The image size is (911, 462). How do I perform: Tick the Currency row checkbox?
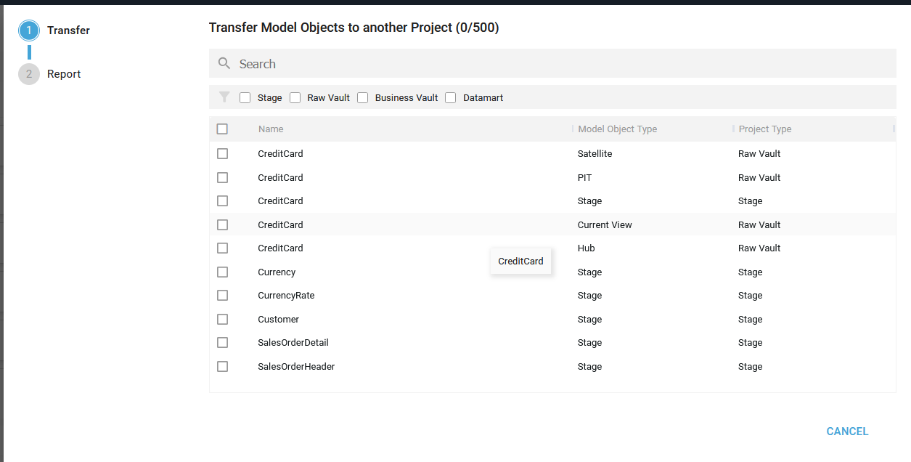[222, 272]
